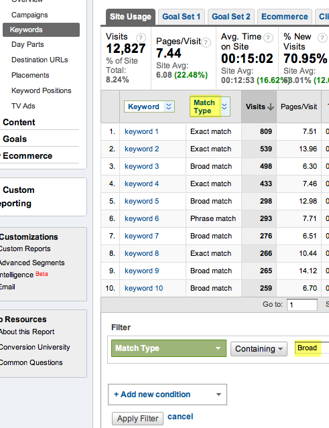Switch to the Goal Set 1 tab
Viewport: 329px width, 428px height.
click(182, 17)
